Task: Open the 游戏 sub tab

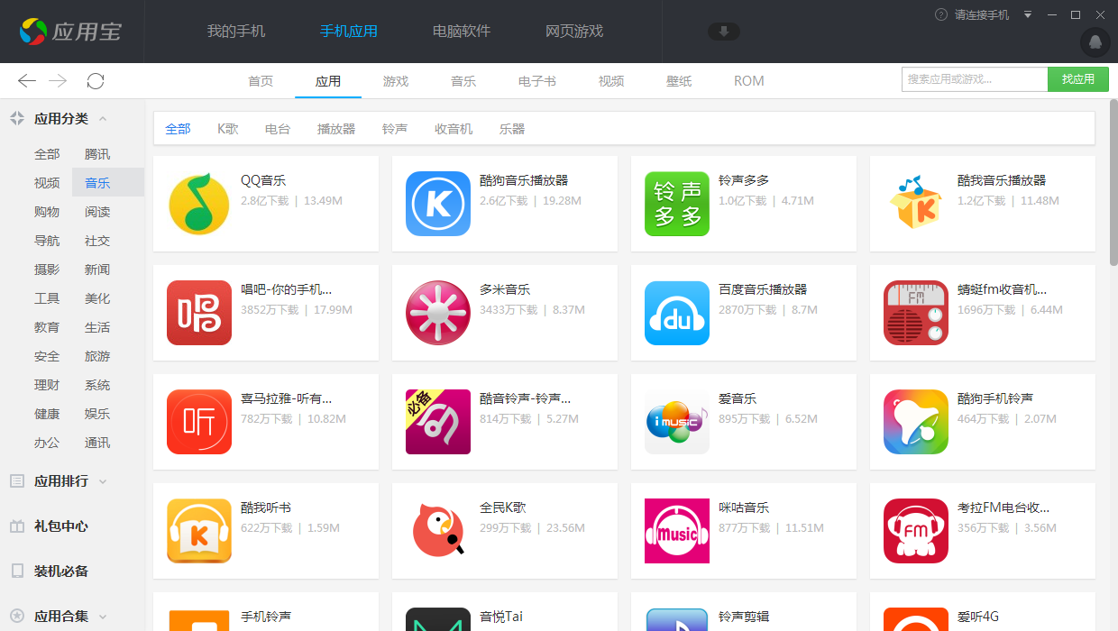Action: (x=396, y=81)
